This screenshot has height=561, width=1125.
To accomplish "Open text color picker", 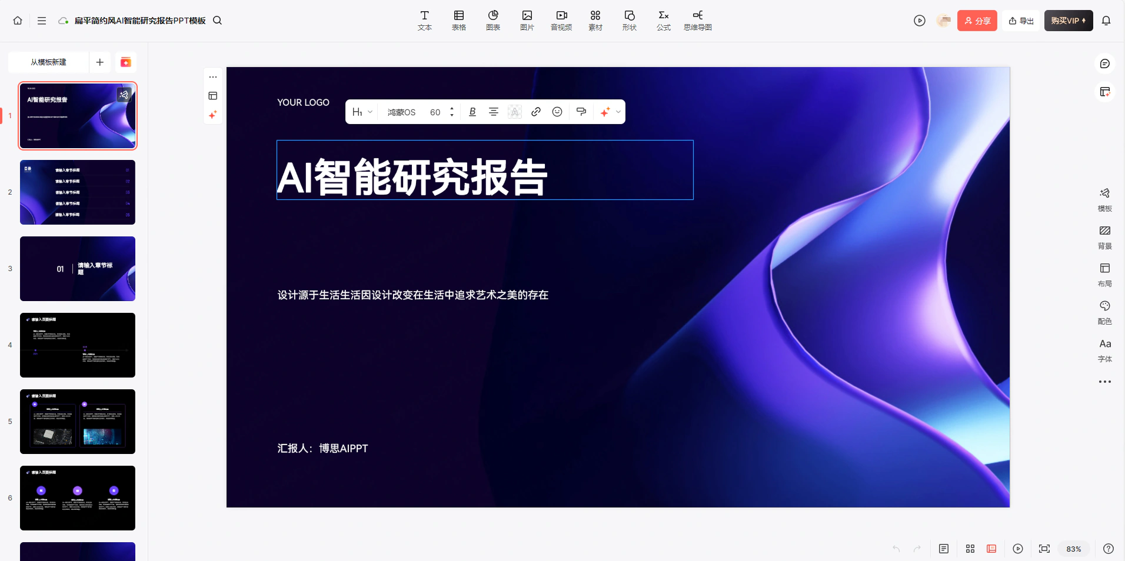I will (x=515, y=112).
